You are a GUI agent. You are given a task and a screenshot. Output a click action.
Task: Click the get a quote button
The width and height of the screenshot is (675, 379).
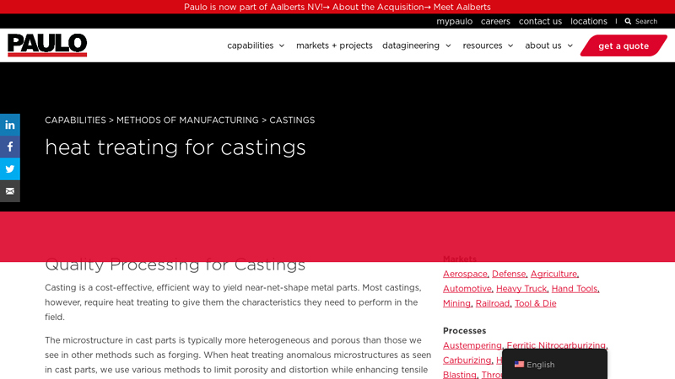624,46
